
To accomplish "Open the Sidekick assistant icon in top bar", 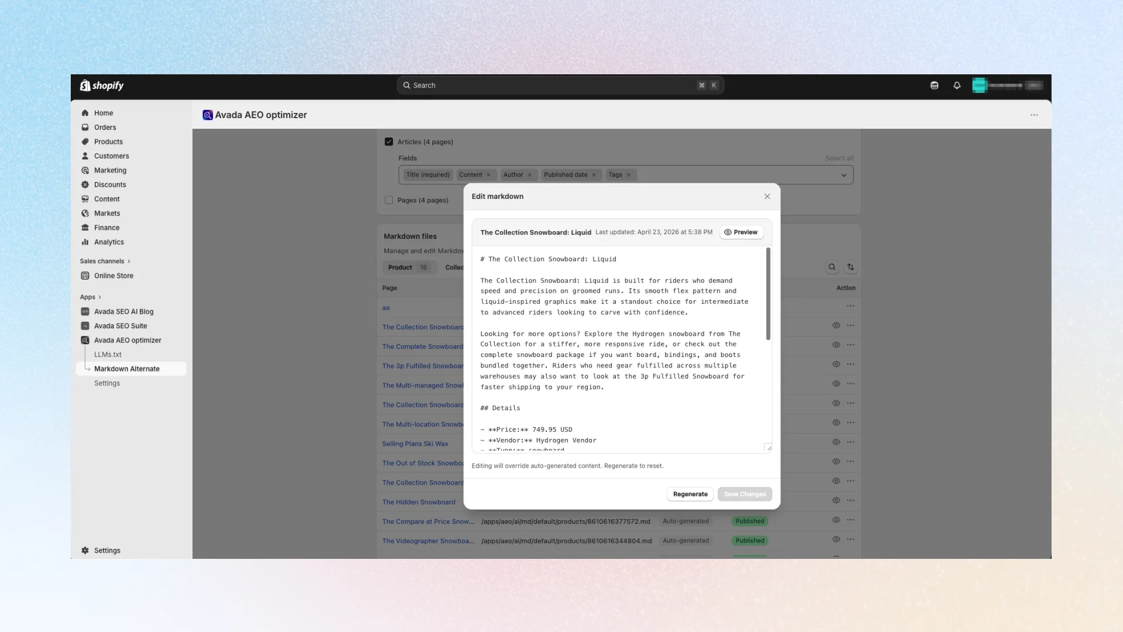I will pos(935,85).
